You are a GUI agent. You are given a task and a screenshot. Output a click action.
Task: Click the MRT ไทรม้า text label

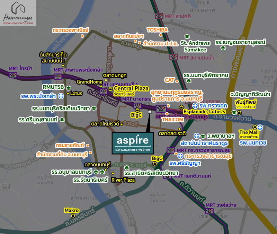point(20,68)
